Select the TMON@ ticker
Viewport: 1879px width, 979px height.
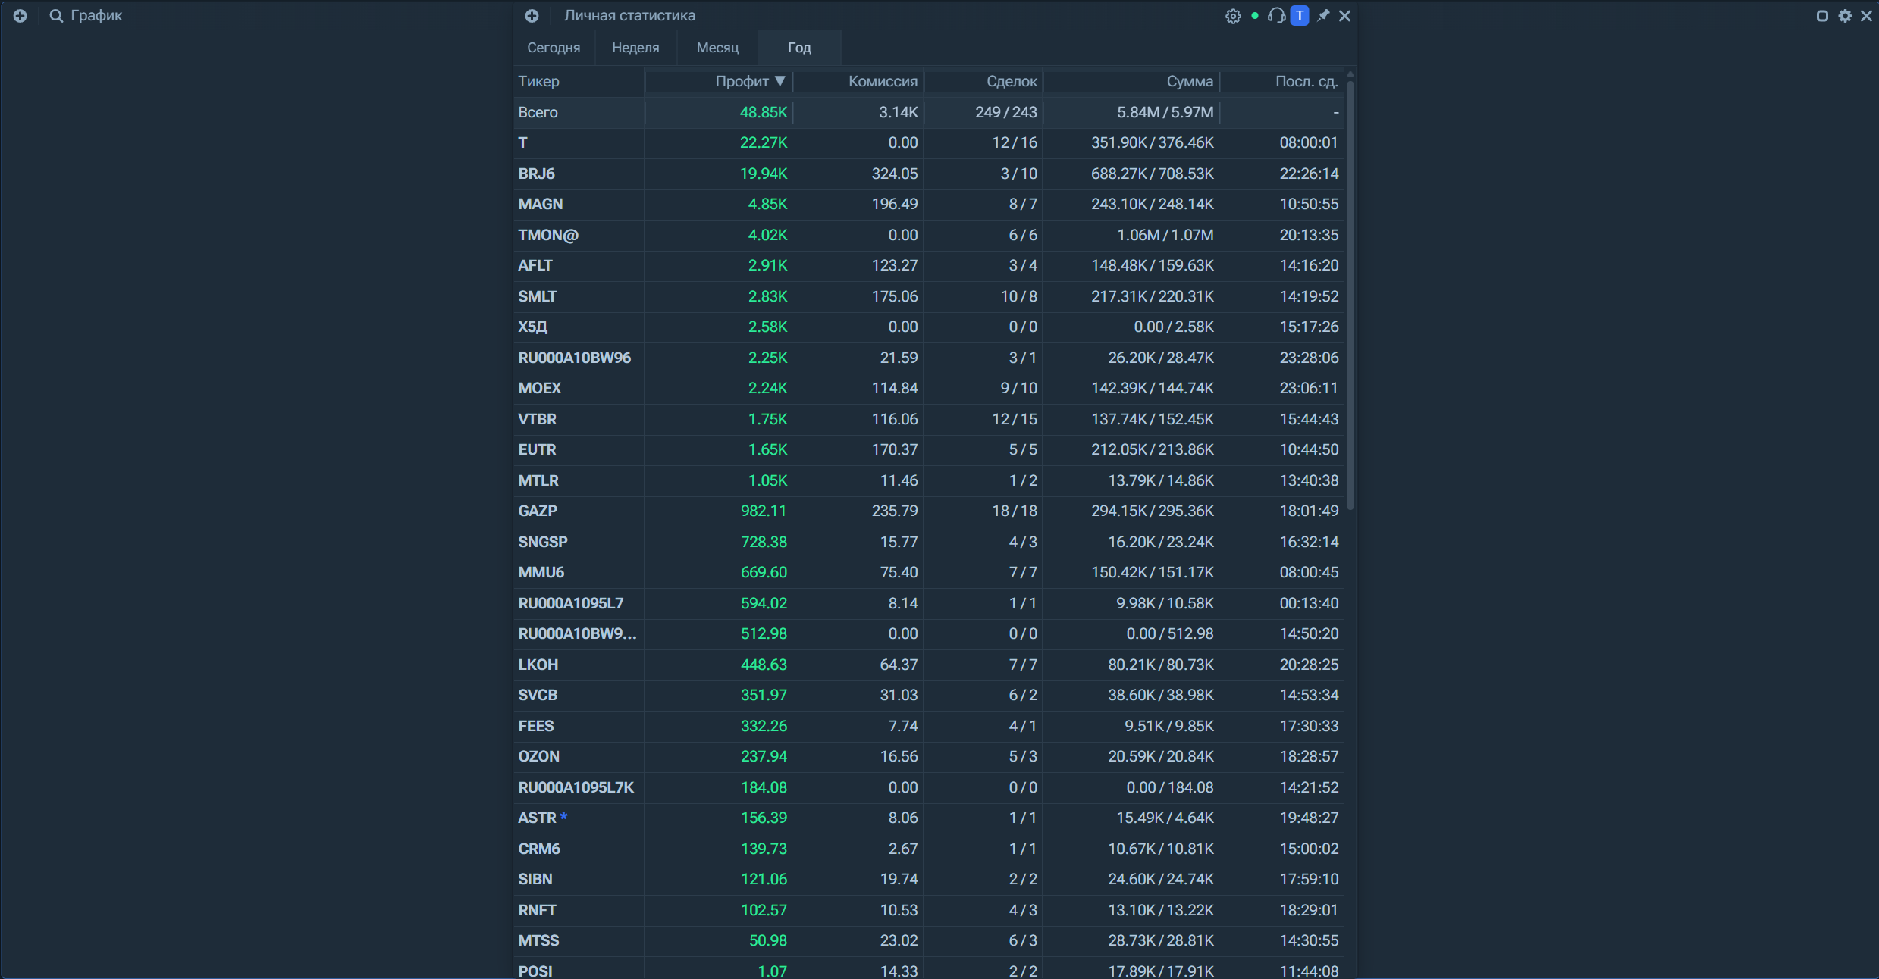(548, 235)
